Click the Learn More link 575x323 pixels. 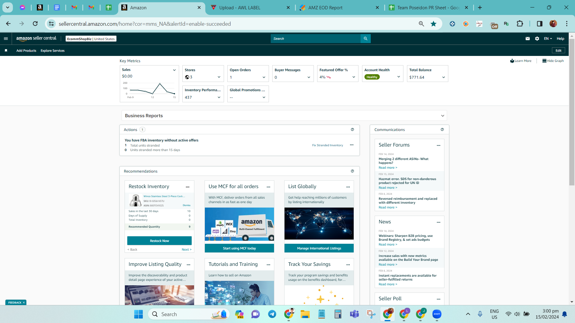521,61
